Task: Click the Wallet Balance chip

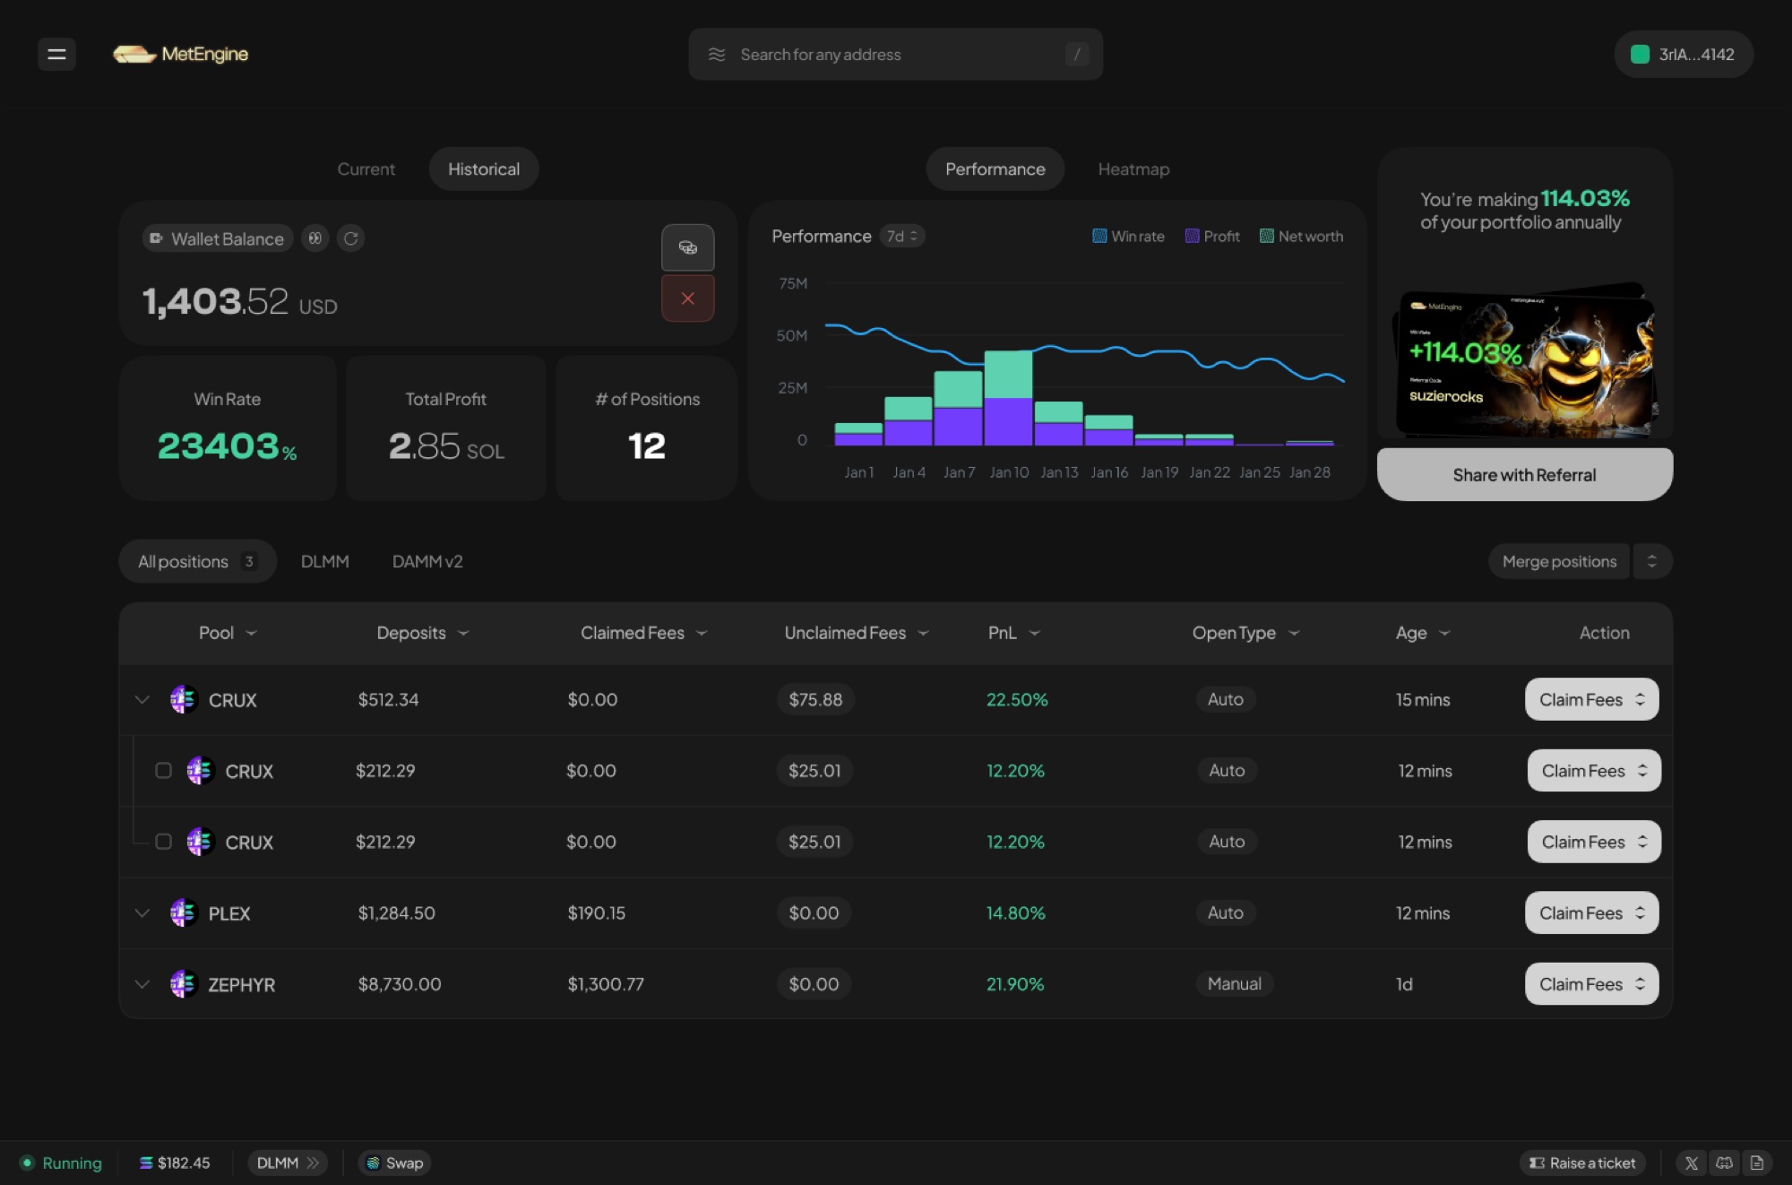Action: coord(218,238)
